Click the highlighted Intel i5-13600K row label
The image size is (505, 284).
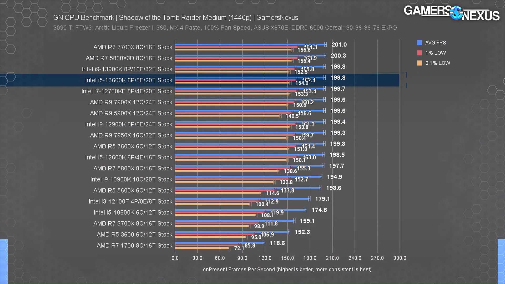(x=129, y=80)
